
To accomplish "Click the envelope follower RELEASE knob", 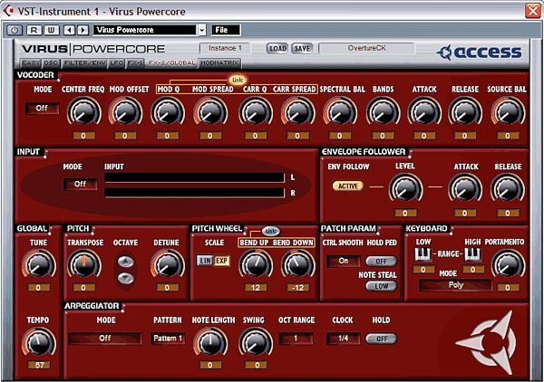I will [x=507, y=189].
